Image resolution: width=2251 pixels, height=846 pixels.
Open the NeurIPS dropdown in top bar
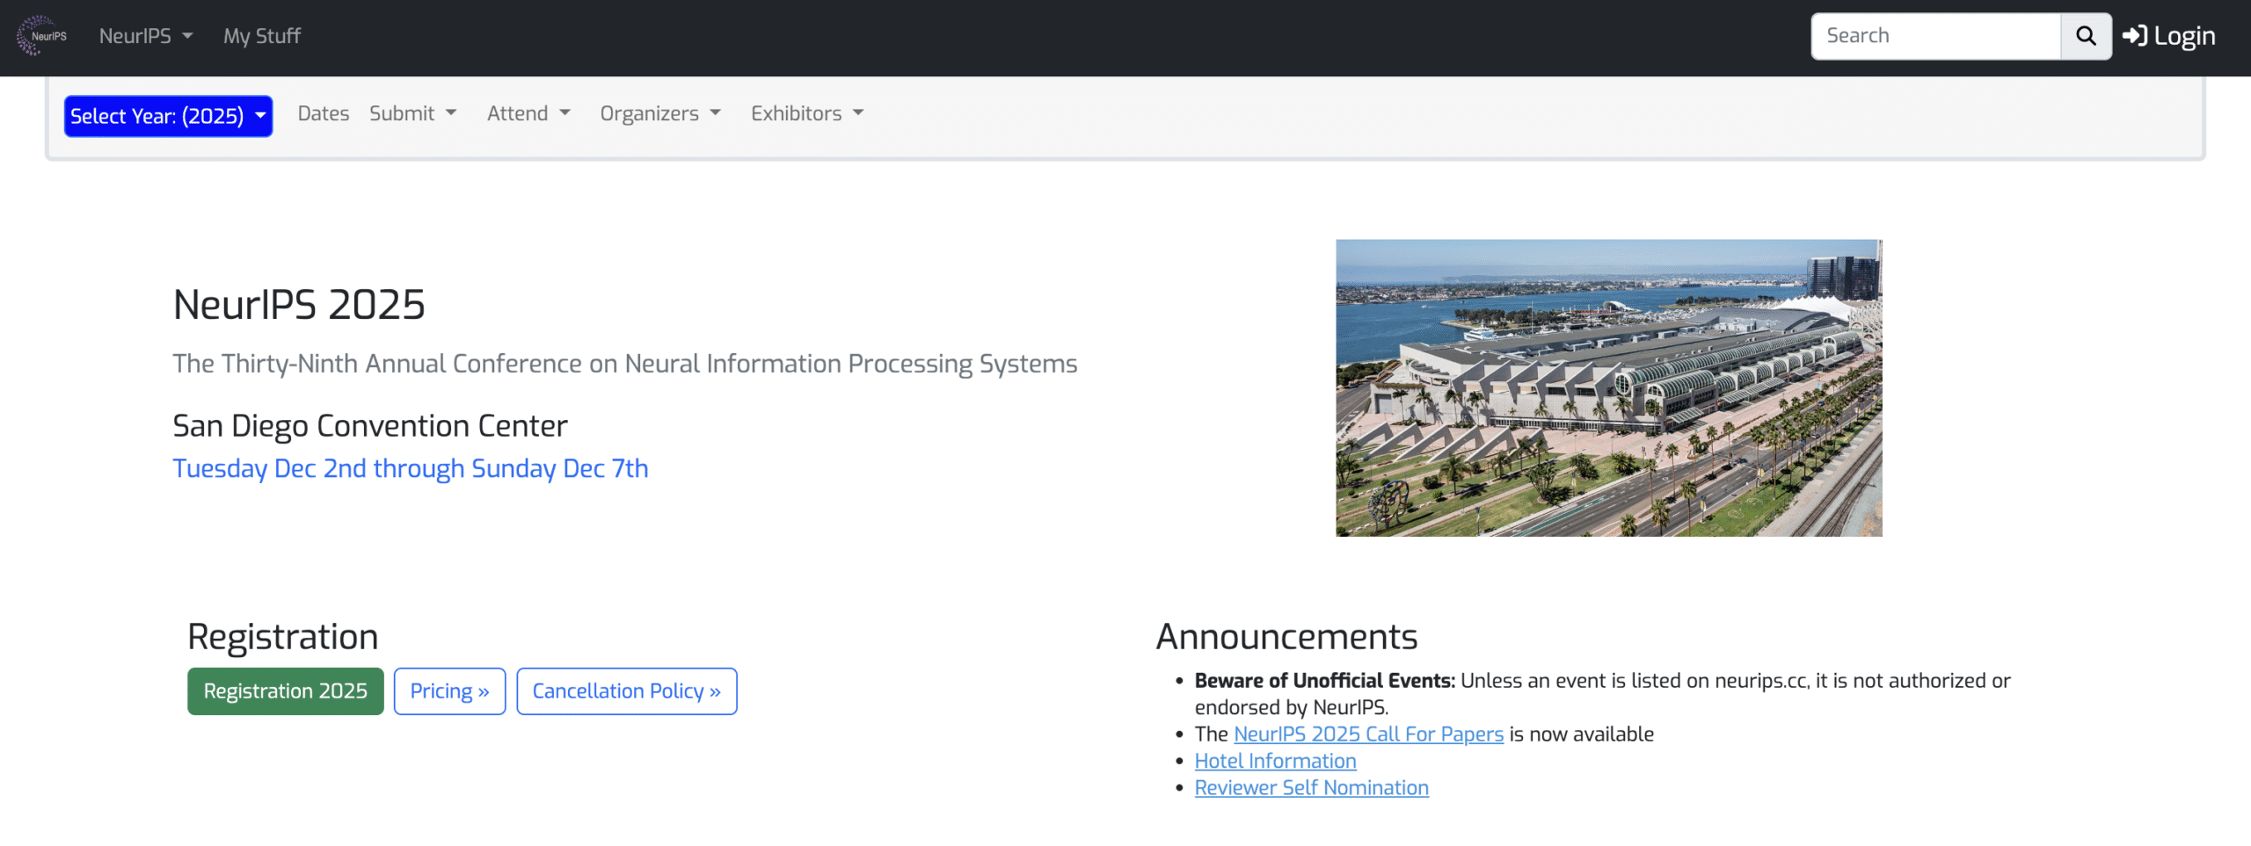[x=145, y=36]
